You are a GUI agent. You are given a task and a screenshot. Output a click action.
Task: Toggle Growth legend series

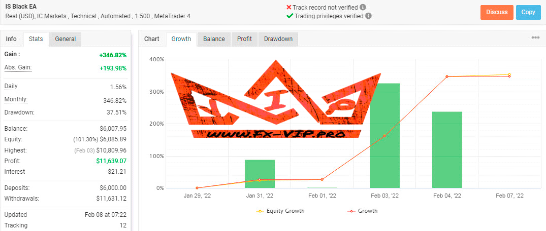pos(363,211)
